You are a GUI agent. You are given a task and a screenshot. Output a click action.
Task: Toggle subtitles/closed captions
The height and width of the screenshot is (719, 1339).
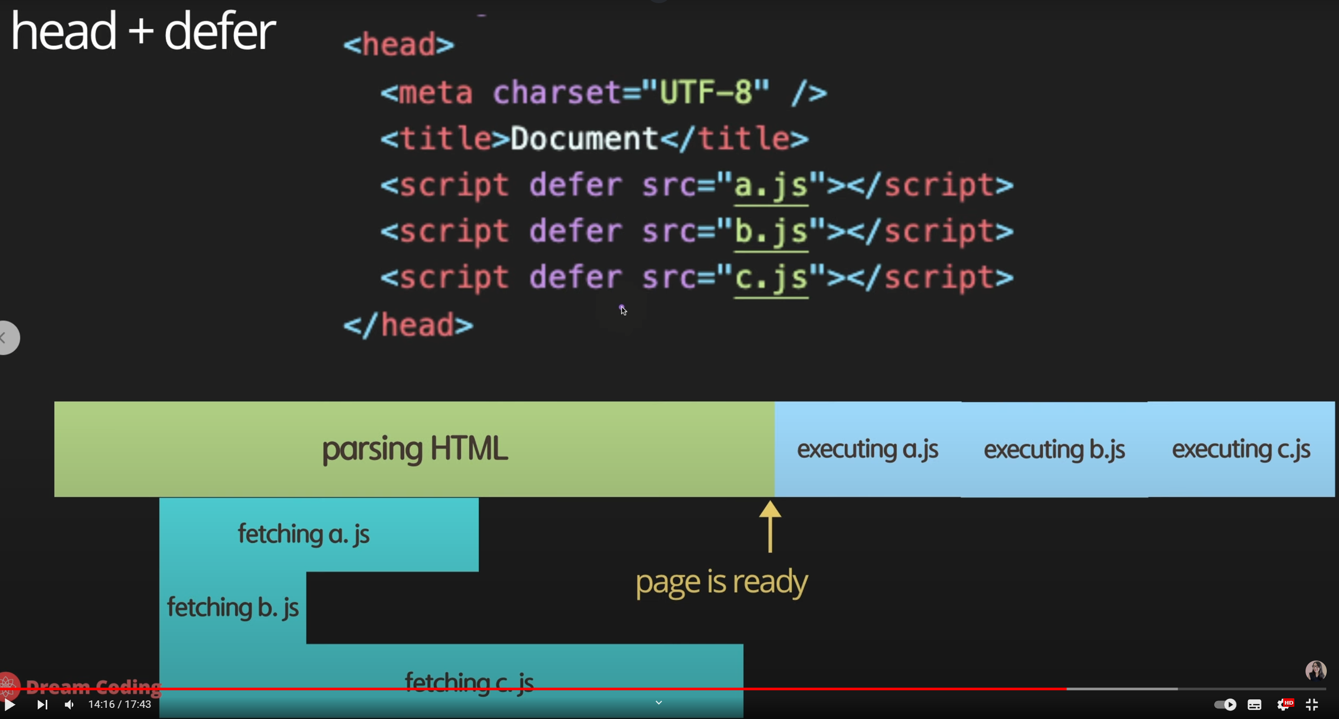(1255, 705)
